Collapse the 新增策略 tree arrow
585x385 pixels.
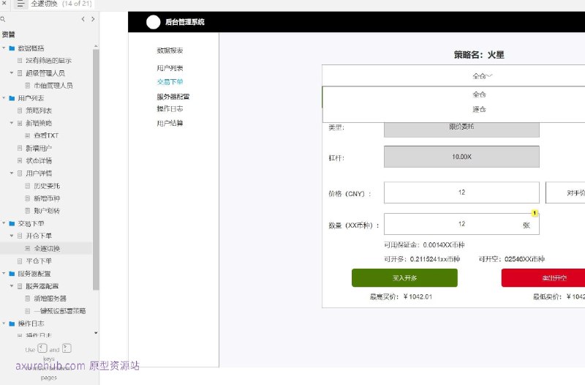tap(12, 123)
